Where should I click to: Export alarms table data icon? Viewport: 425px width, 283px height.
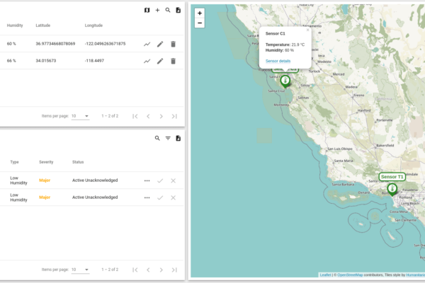(x=178, y=139)
